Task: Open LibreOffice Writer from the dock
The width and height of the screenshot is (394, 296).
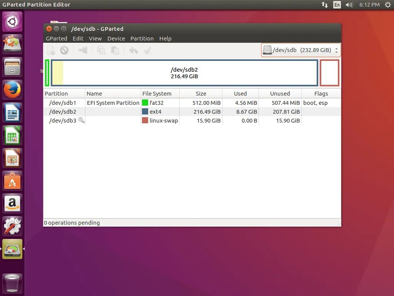Action: point(12,113)
